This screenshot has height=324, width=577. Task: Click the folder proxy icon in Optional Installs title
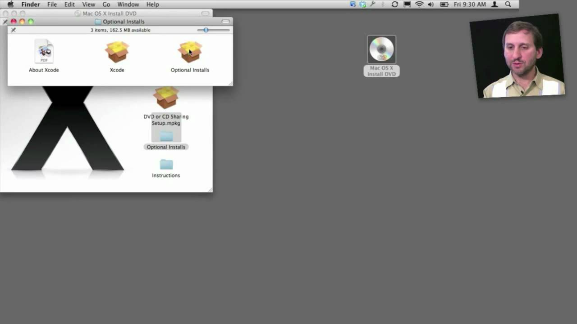pos(98,22)
